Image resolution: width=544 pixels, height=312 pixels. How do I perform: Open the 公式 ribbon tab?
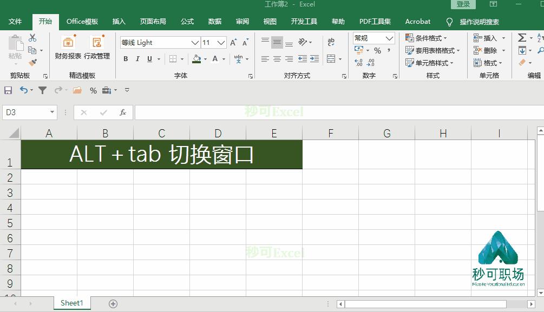pos(187,22)
